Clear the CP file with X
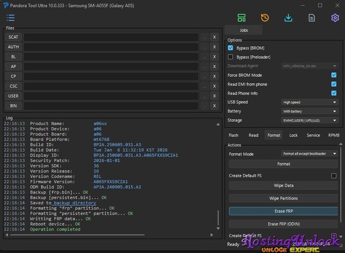The image size is (345, 253). coord(214,76)
